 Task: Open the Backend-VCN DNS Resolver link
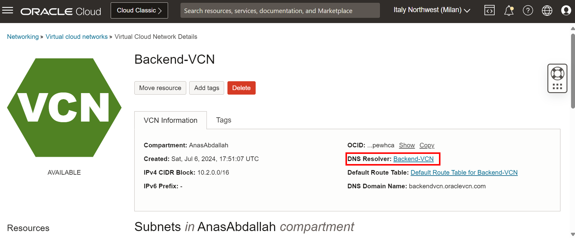413,159
